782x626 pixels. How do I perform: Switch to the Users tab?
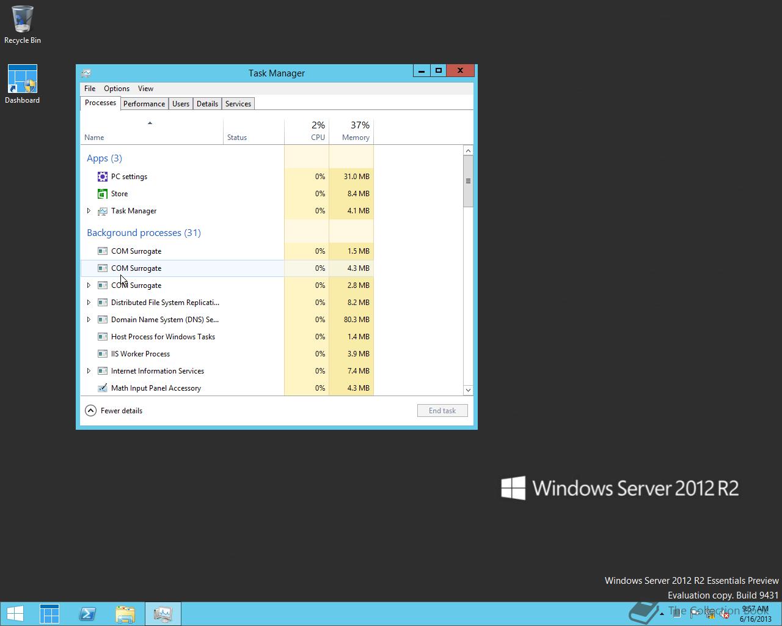(x=181, y=104)
